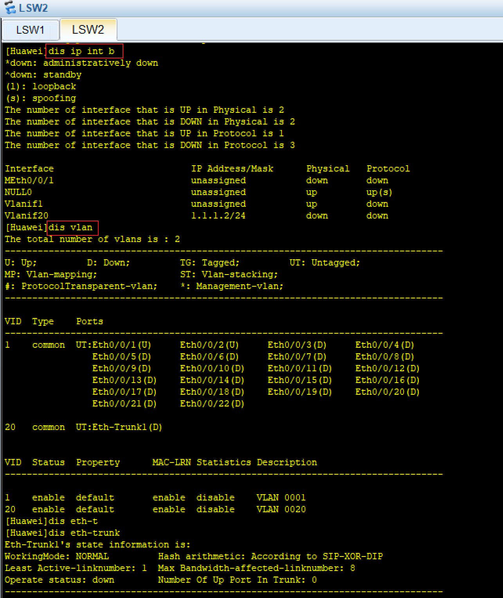Click the 'Physical' column header
The height and width of the screenshot is (598, 503).
point(328,169)
